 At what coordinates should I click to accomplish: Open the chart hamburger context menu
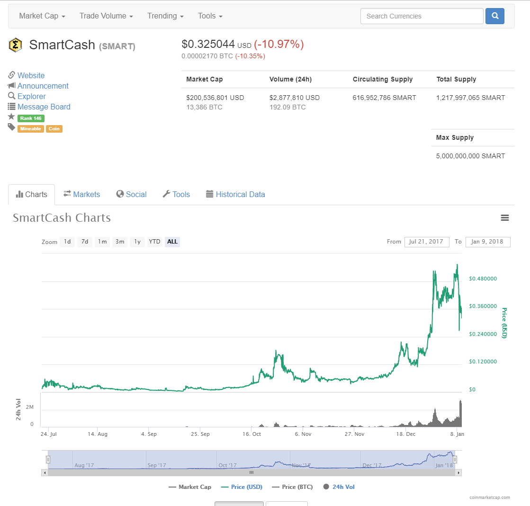pos(504,217)
